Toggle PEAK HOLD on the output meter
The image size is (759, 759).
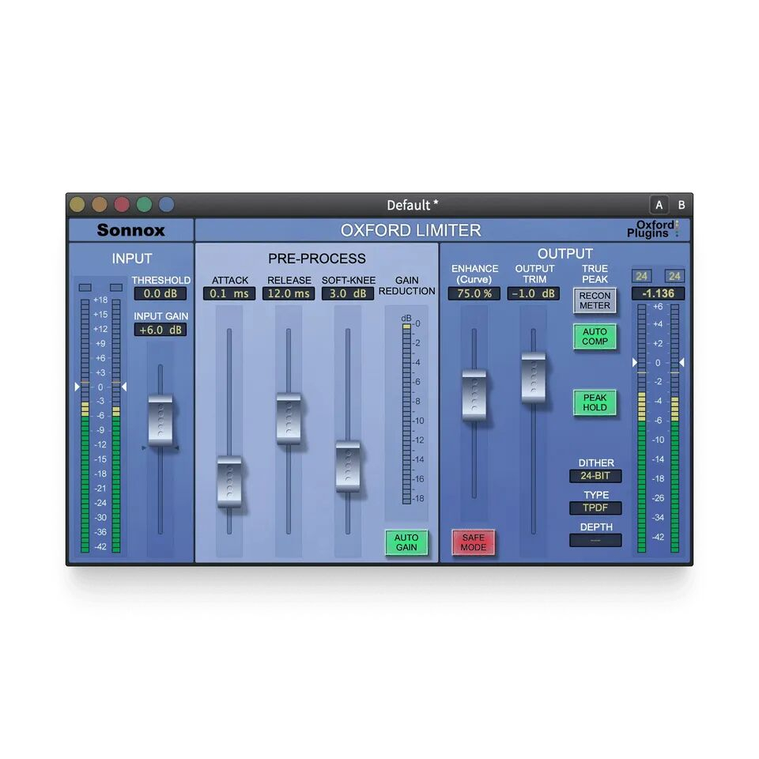tap(595, 402)
